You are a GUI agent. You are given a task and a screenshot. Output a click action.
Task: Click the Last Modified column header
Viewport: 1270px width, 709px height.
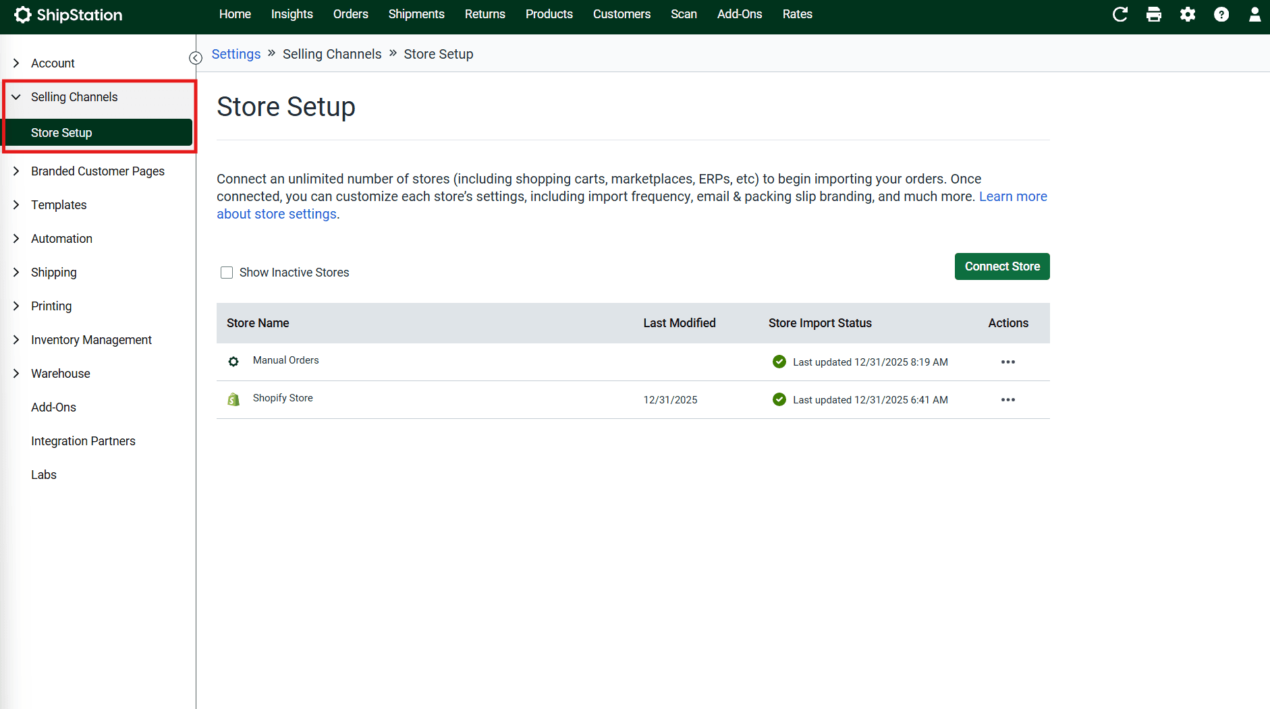point(680,323)
